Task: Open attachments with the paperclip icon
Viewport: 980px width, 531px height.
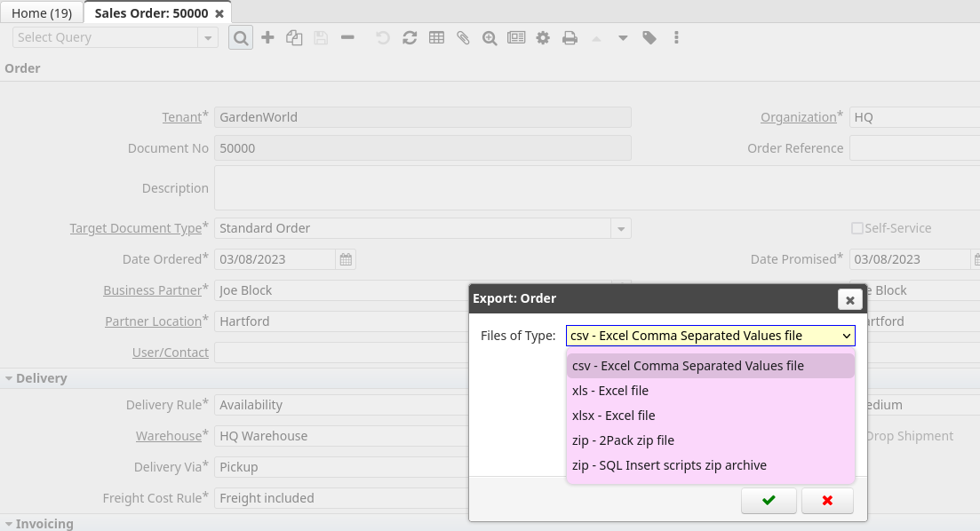Action: pos(463,37)
